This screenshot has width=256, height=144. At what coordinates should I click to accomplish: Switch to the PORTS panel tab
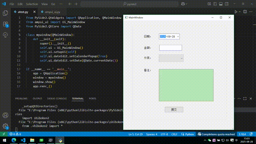[92, 98]
